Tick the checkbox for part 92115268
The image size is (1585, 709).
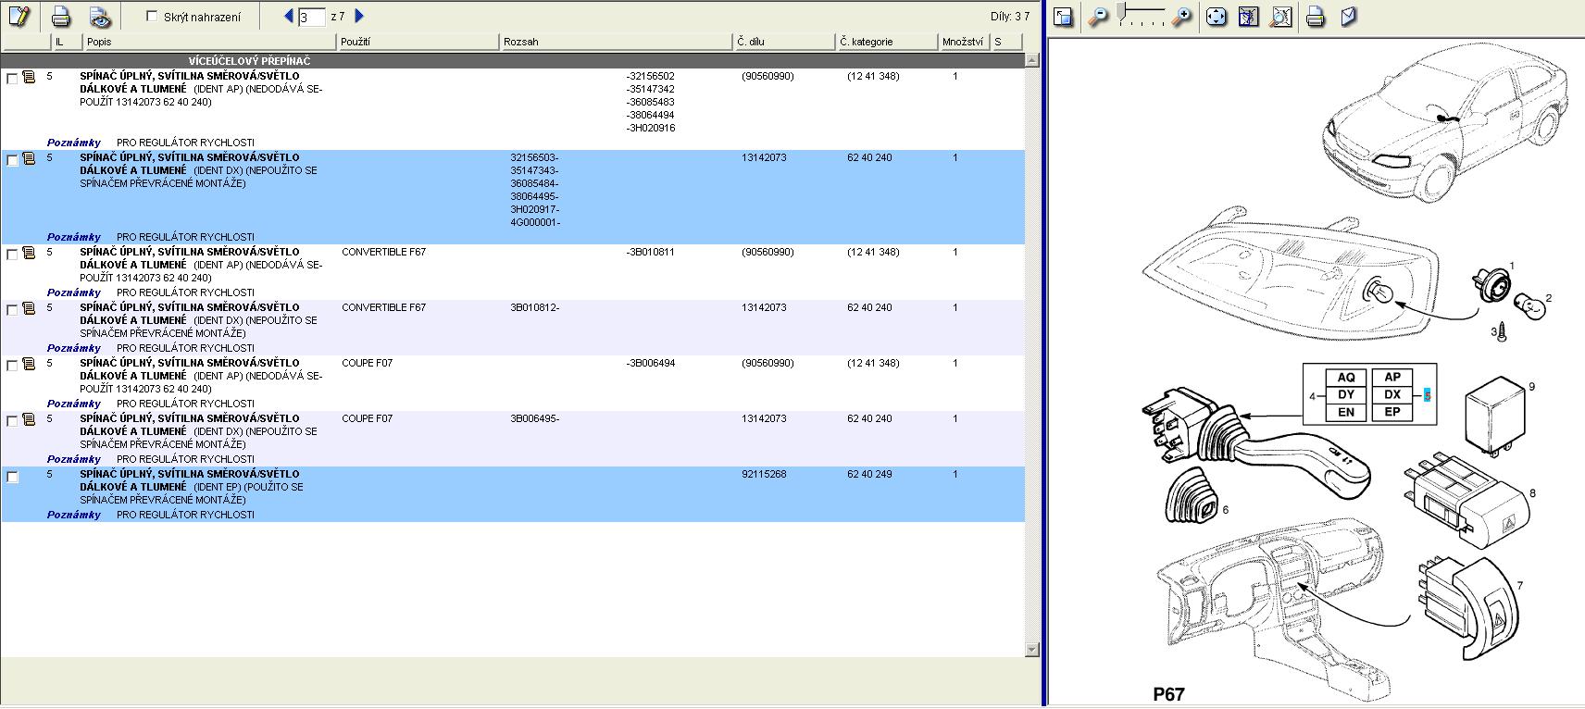12,477
